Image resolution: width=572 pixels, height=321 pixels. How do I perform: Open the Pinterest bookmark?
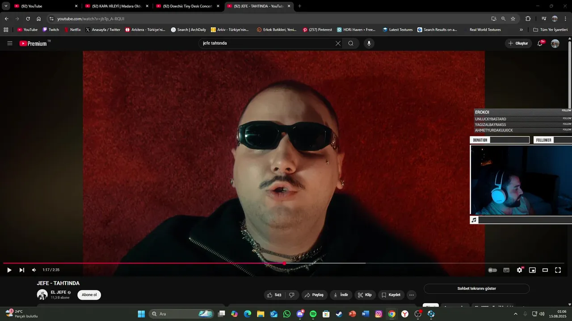[317, 30]
